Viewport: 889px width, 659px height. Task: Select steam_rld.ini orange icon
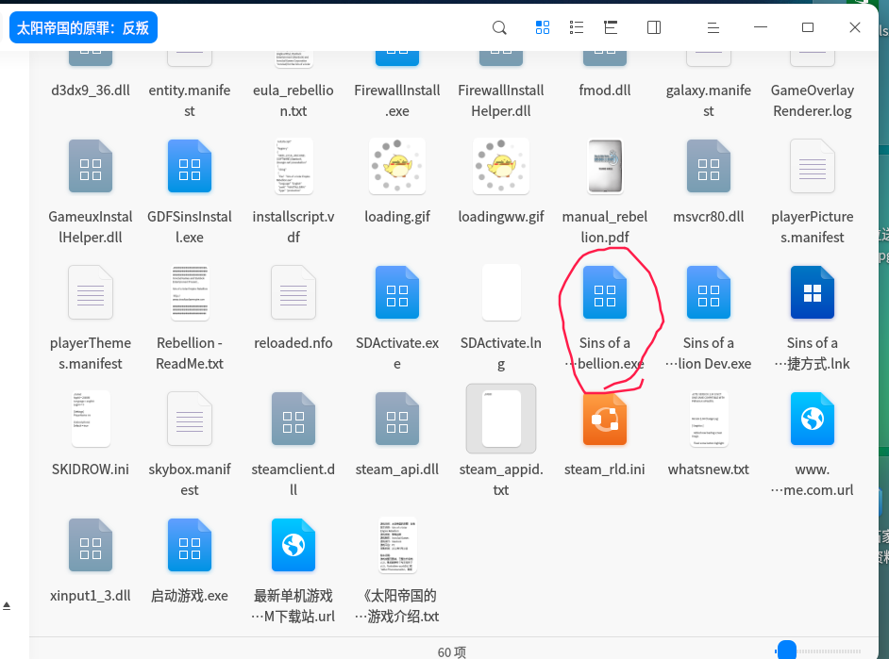(x=604, y=419)
